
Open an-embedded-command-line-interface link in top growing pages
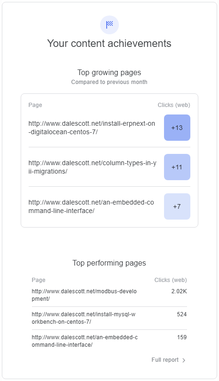click(91, 206)
